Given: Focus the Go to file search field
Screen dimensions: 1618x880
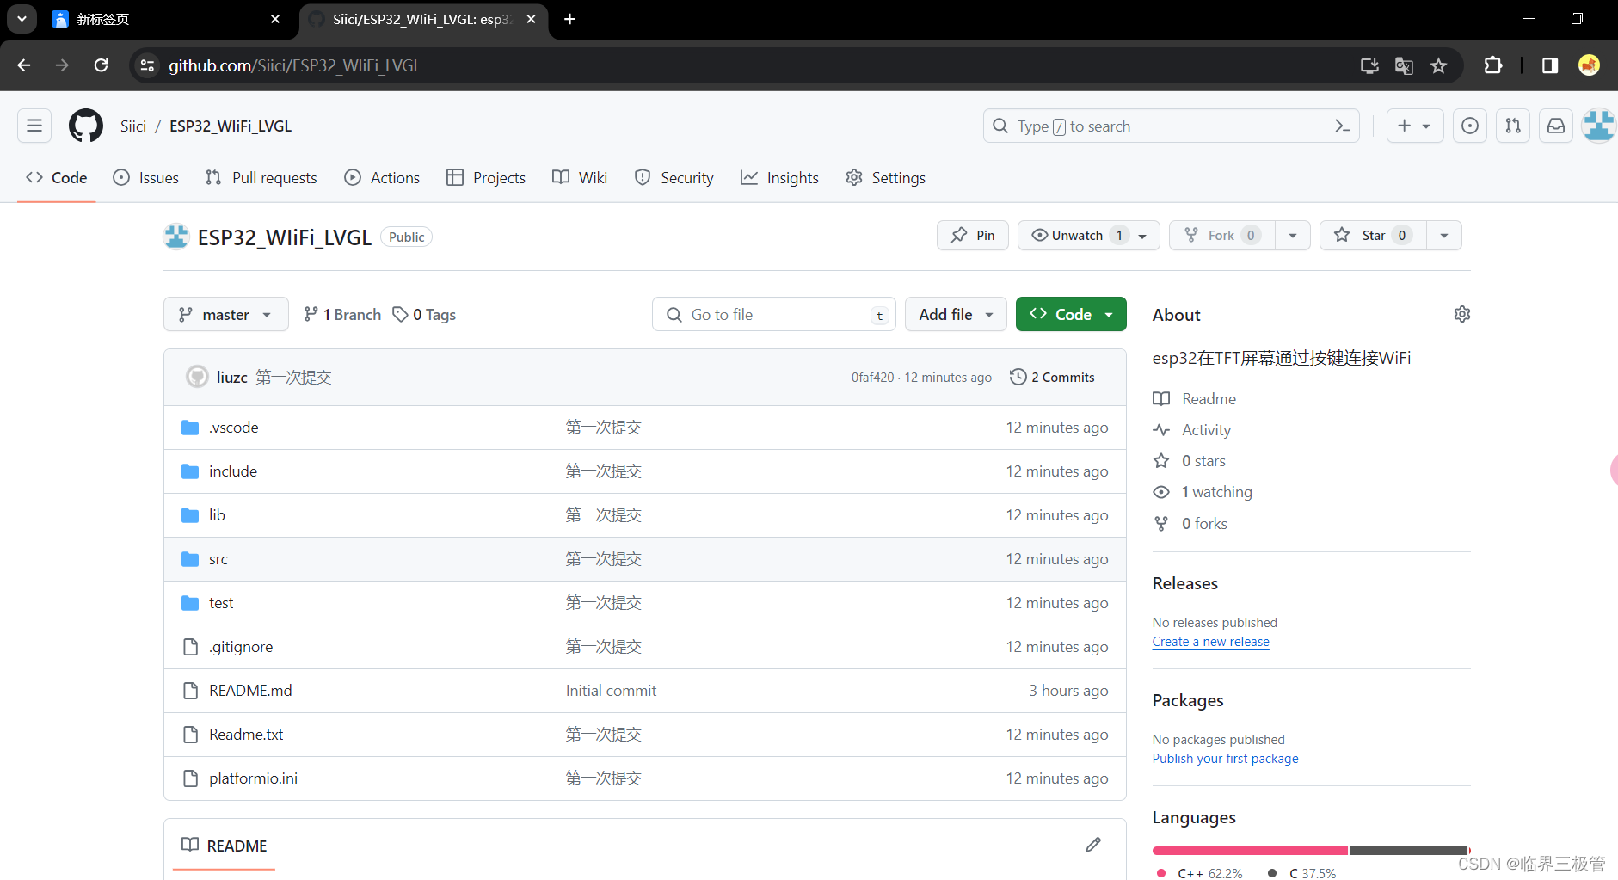Looking at the screenshot, I should [x=774, y=314].
